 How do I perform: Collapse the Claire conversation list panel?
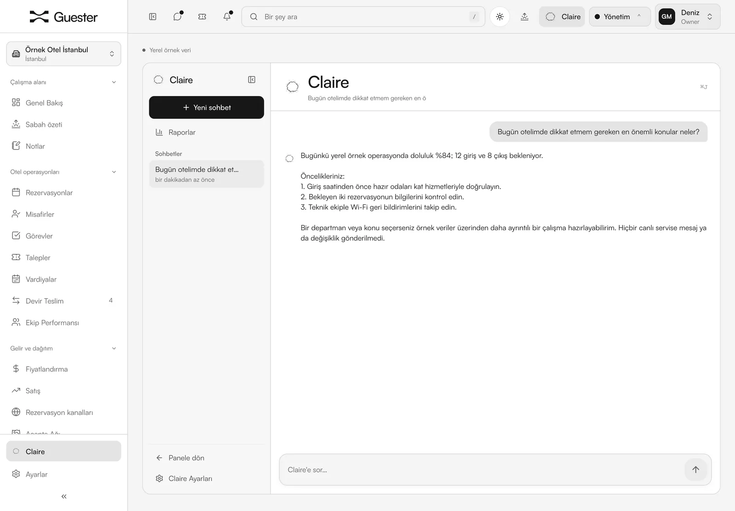[x=252, y=79]
